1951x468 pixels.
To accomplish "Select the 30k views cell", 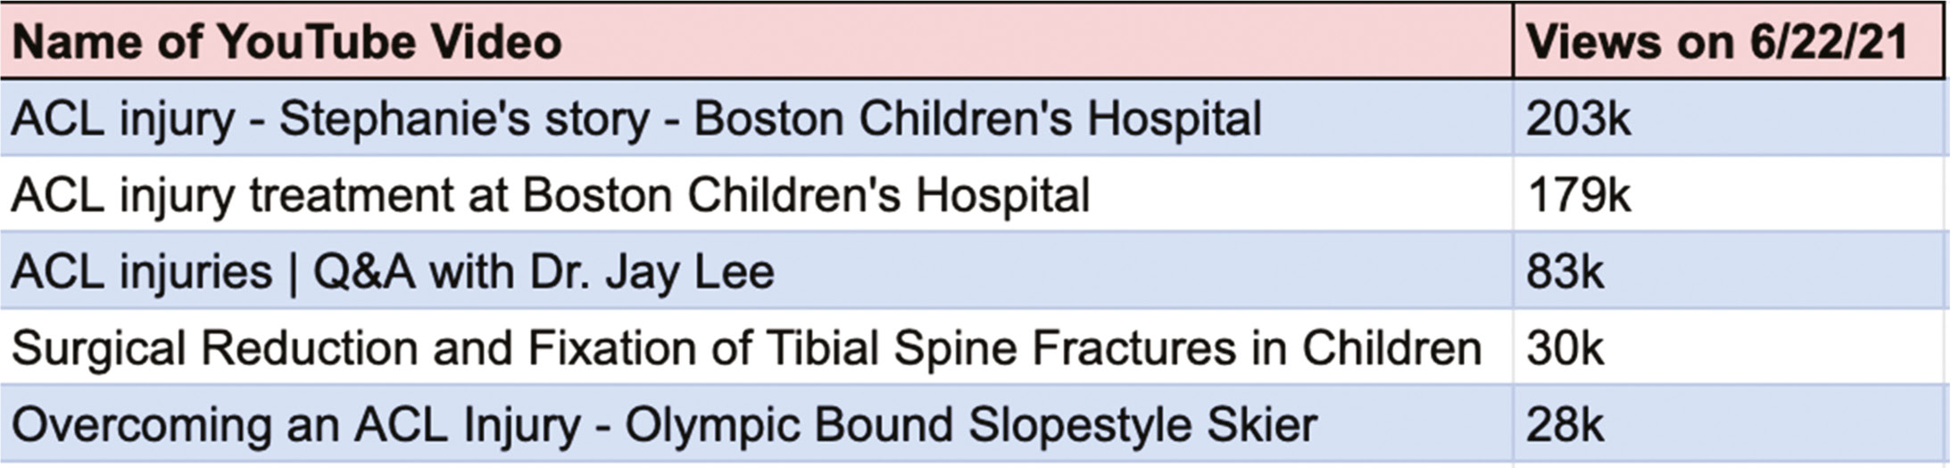I will [x=1730, y=348].
